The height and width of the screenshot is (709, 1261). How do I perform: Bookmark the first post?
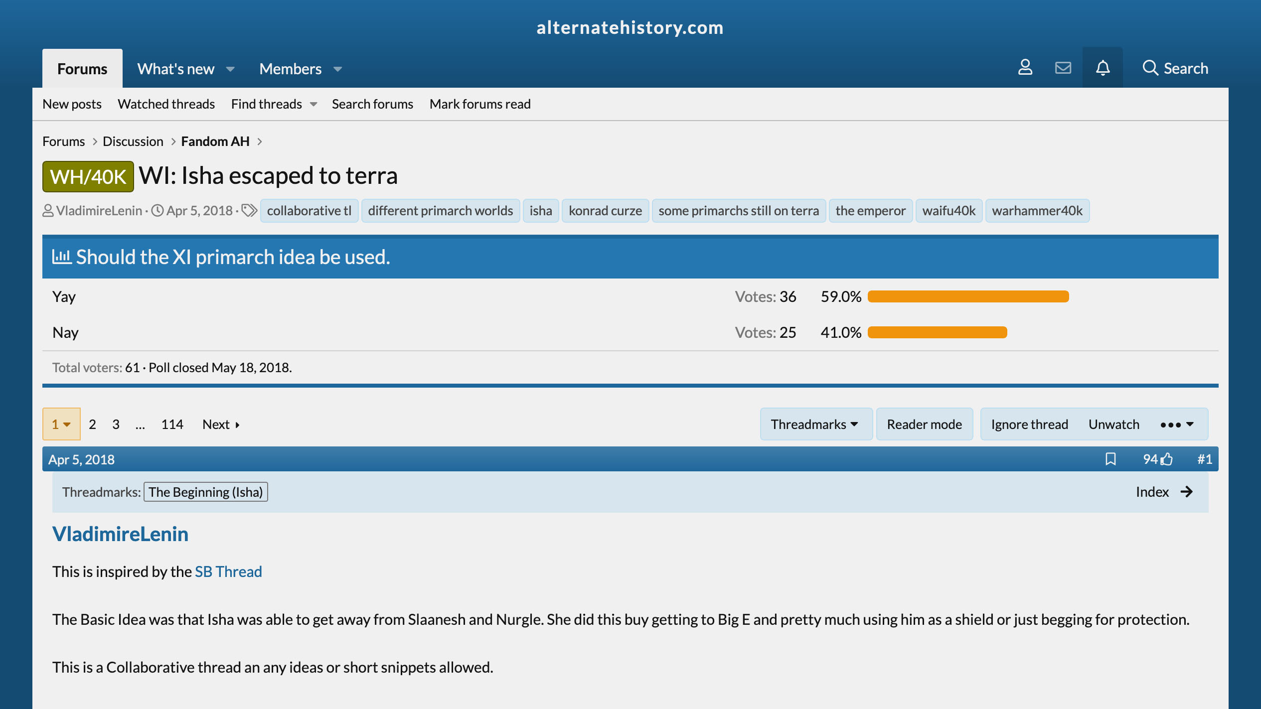coord(1110,459)
